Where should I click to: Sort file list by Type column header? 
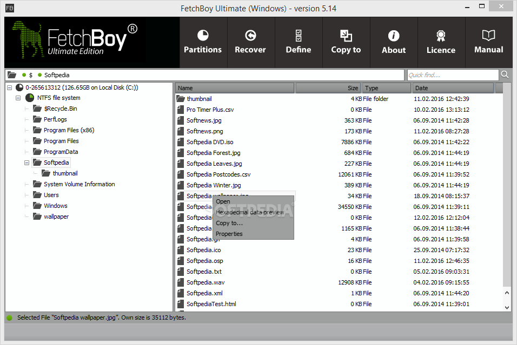387,88
